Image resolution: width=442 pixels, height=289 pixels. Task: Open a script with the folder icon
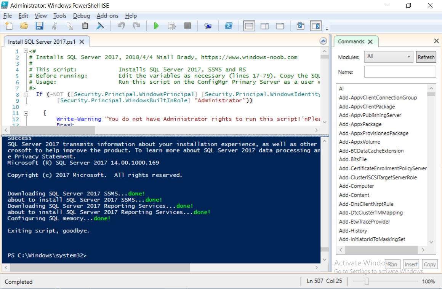[x=24, y=26]
